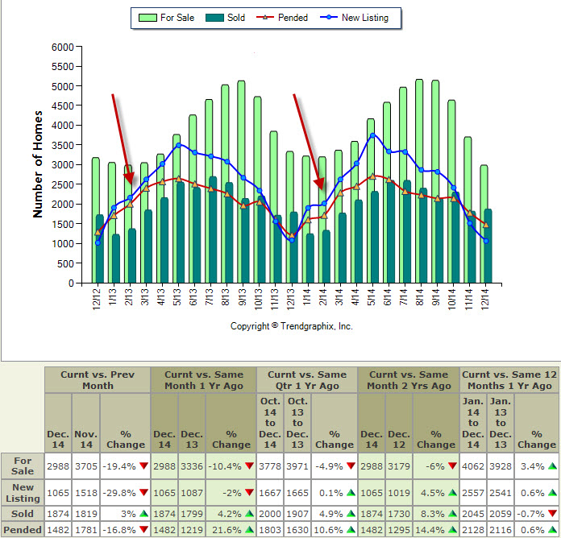
Task: Click the 'Oct. 14 to Dec. 14' column header
Action: tap(270, 423)
